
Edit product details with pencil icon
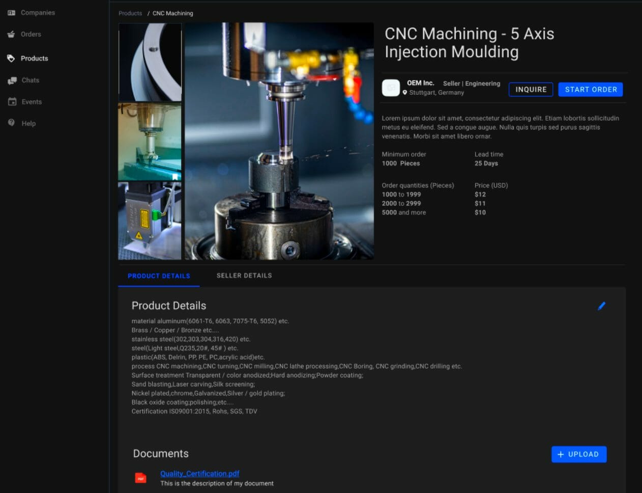pyautogui.click(x=601, y=306)
